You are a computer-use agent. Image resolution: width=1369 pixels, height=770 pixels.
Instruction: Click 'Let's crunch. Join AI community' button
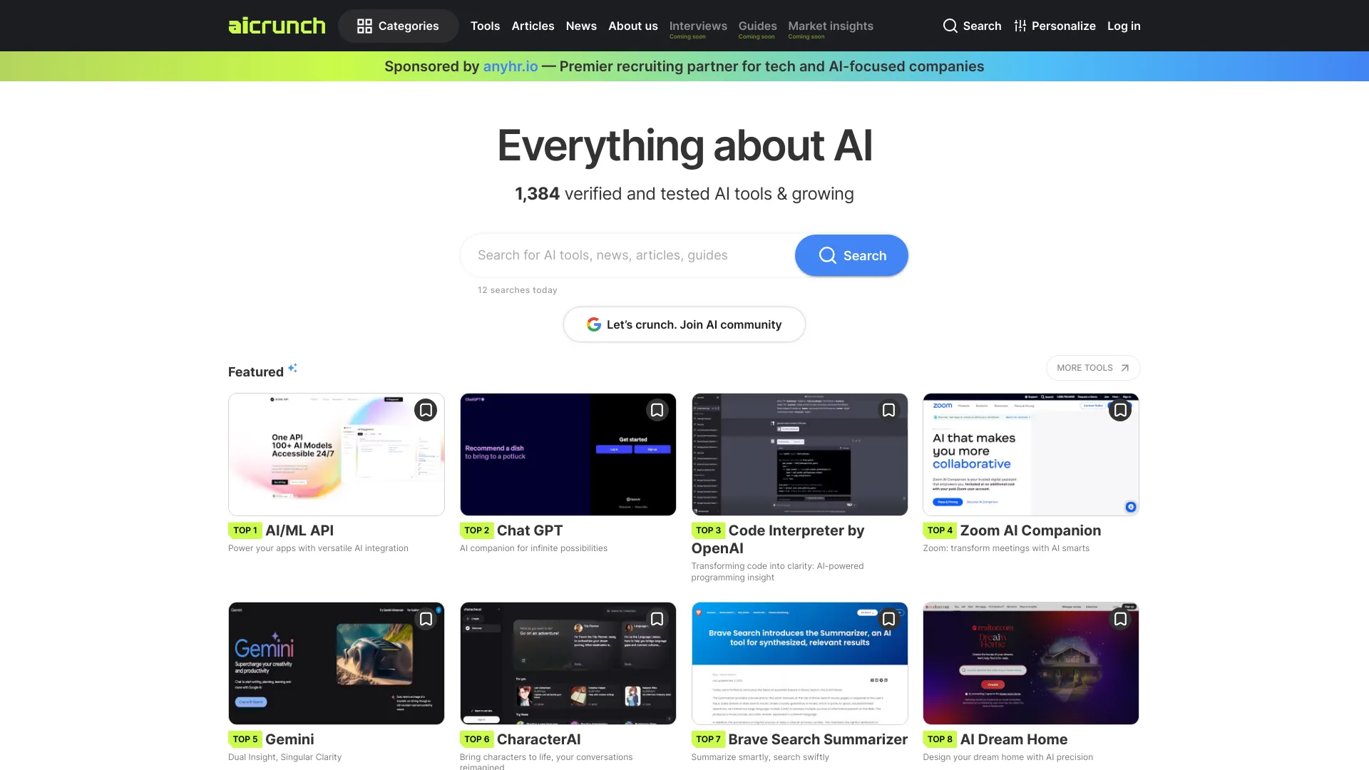(684, 324)
